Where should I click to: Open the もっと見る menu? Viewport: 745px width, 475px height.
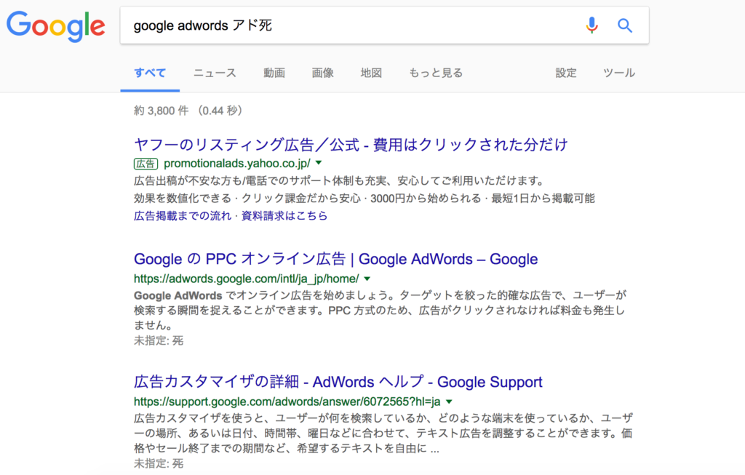(x=436, y=73)
